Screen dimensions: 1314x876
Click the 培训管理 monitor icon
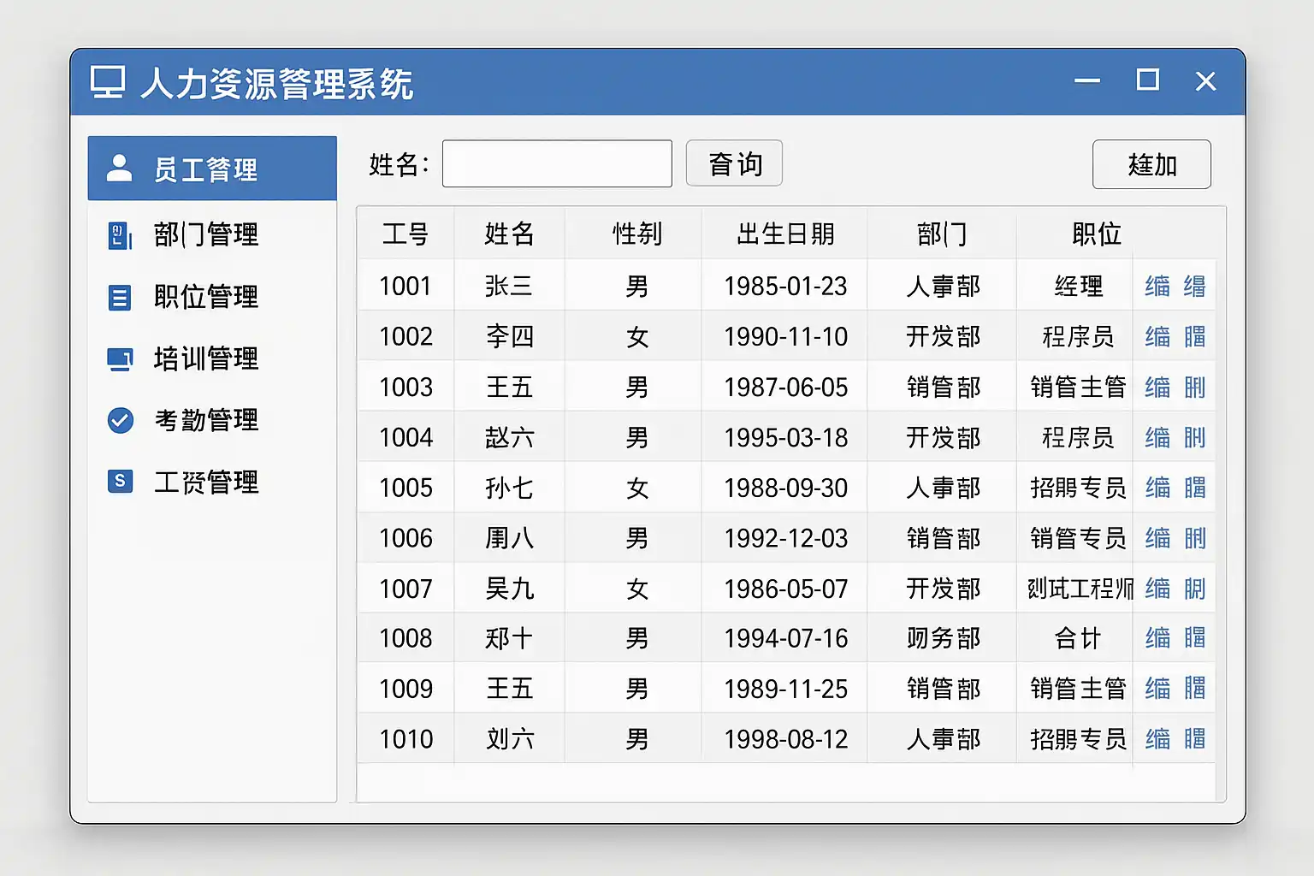[120, 359]
